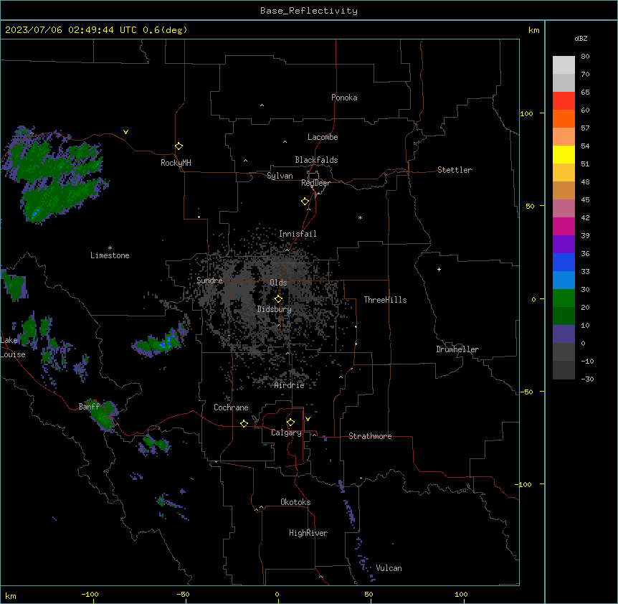The height and width of the screenshot is (604, 618).
Task: Click the Stettler city label
Action: [x=455, y=170]
